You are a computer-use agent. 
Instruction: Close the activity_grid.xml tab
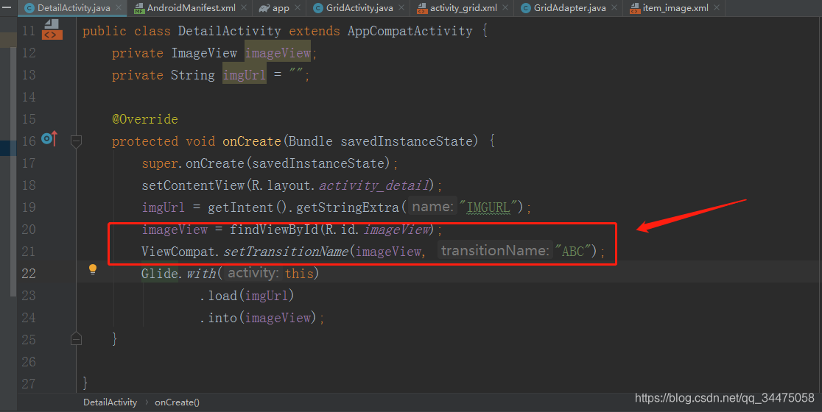pos(505,8)
